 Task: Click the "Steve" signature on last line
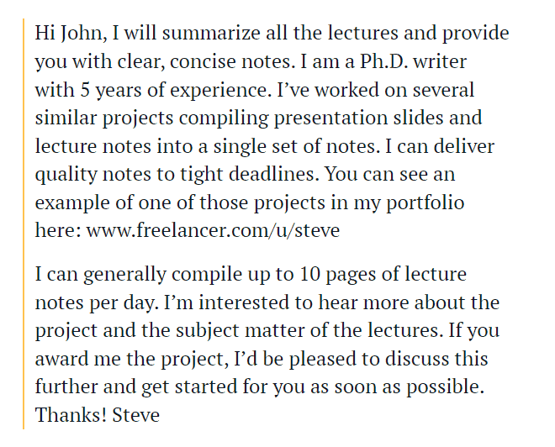pyautogui.click(x=134, y=414)
